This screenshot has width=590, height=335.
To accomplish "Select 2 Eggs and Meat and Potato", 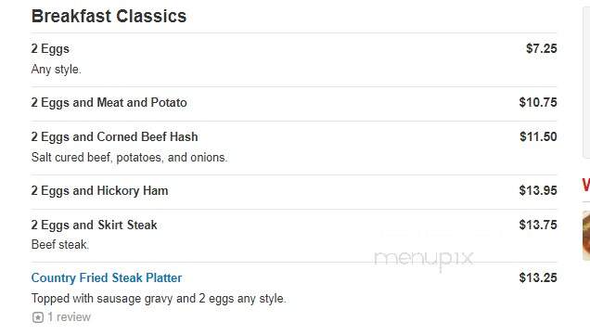I will tap(109, 103).
